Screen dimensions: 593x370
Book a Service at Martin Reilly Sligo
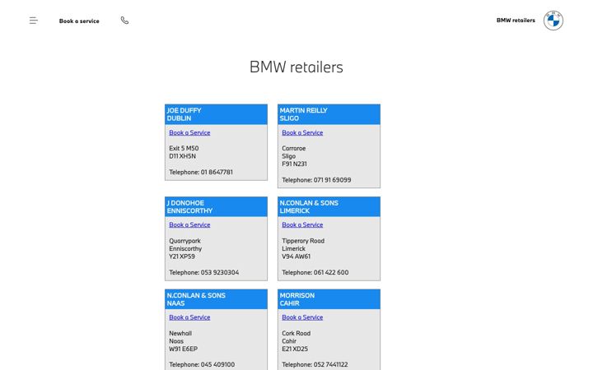point(302,132)
